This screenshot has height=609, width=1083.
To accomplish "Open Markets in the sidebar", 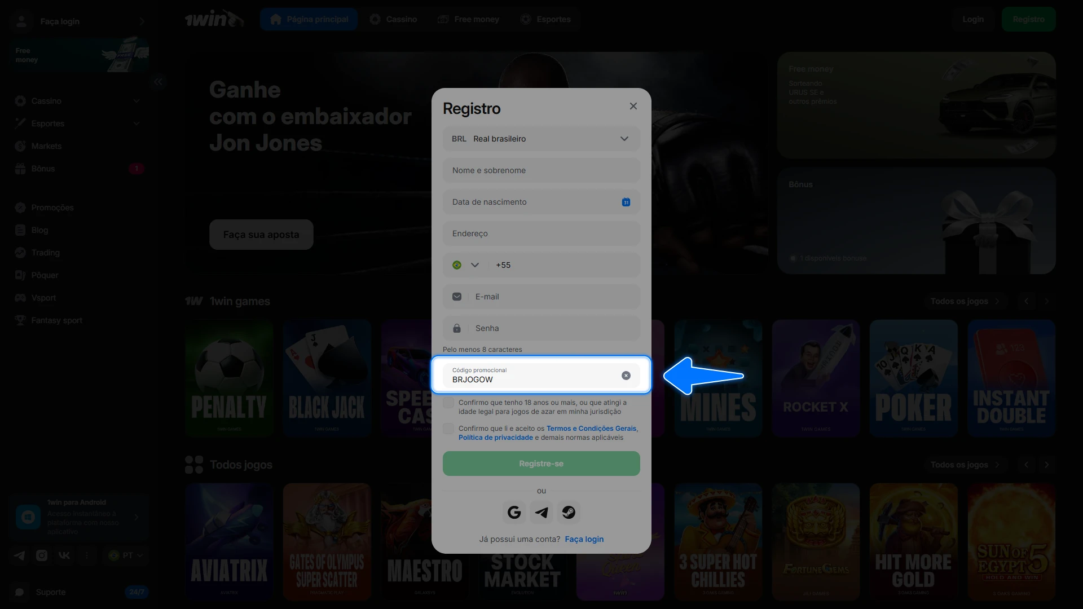I will [79, 146].
